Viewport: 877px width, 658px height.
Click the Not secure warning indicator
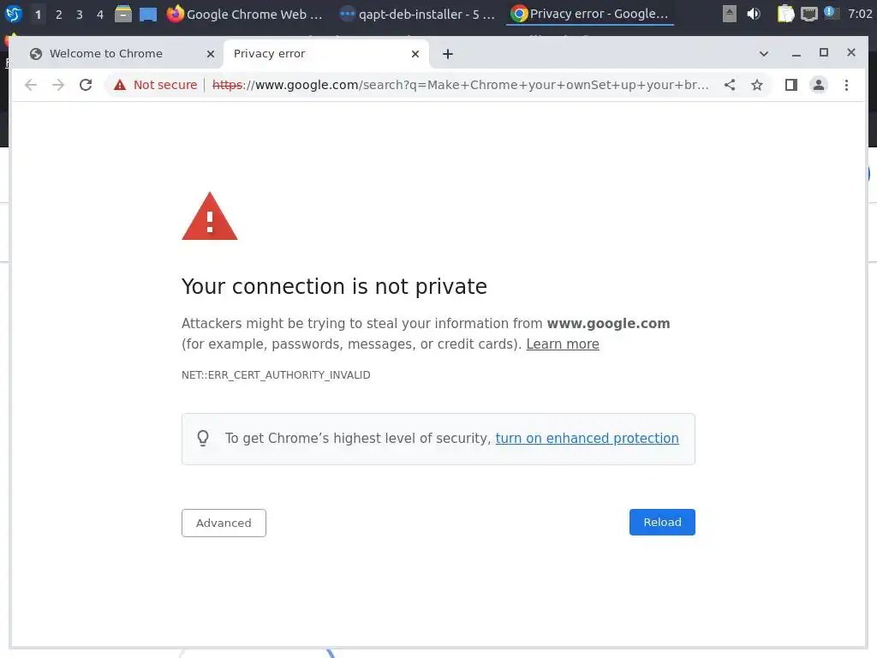[x=155, y=85]
